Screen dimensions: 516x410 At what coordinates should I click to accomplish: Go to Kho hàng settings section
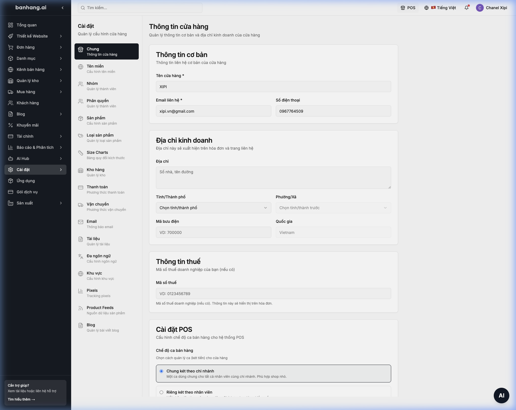106,172
